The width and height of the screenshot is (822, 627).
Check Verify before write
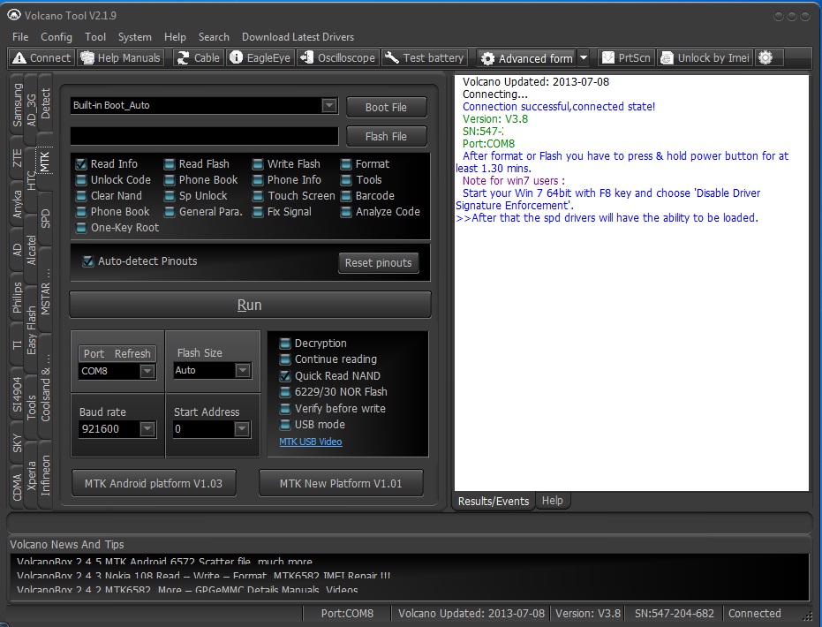284,408
